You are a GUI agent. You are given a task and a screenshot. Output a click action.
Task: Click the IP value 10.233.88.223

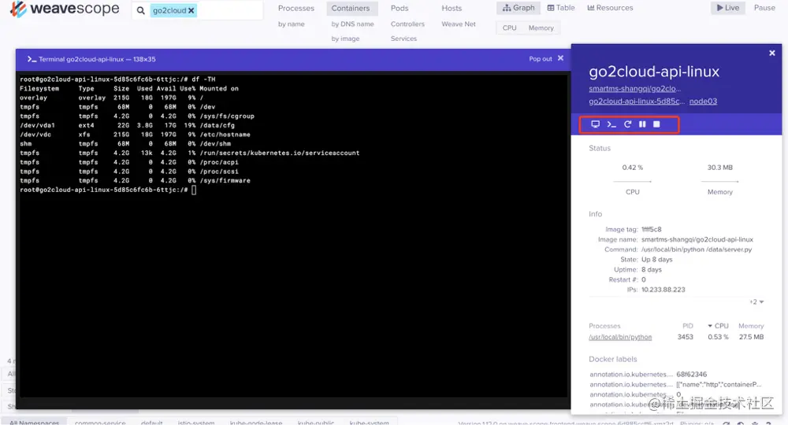pyautogui.click(x=663, y=290)
